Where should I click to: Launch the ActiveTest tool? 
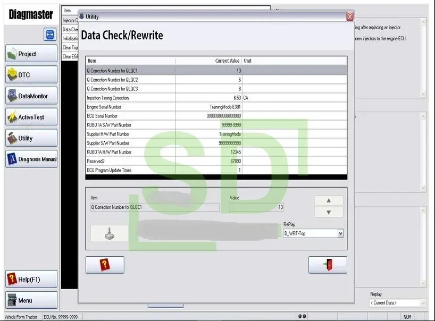point(30,116)
